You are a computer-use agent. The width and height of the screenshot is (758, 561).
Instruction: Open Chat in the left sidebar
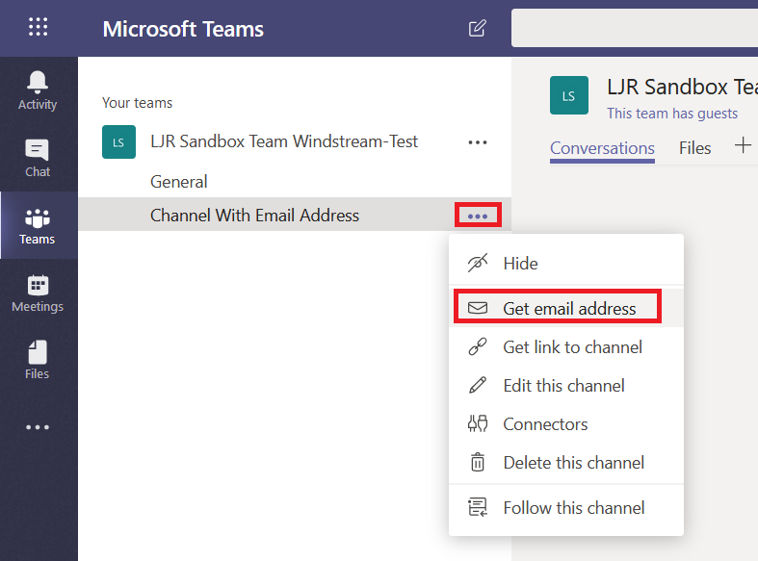click(x=38, y=158)
